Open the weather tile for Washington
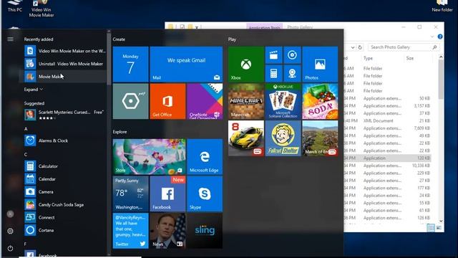 (130, 193)
